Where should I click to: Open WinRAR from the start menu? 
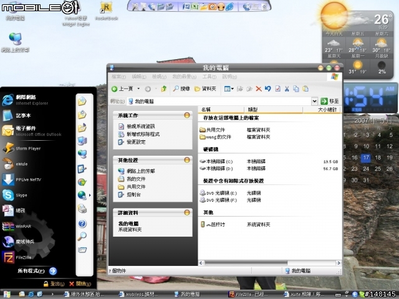tap(17, 226)
